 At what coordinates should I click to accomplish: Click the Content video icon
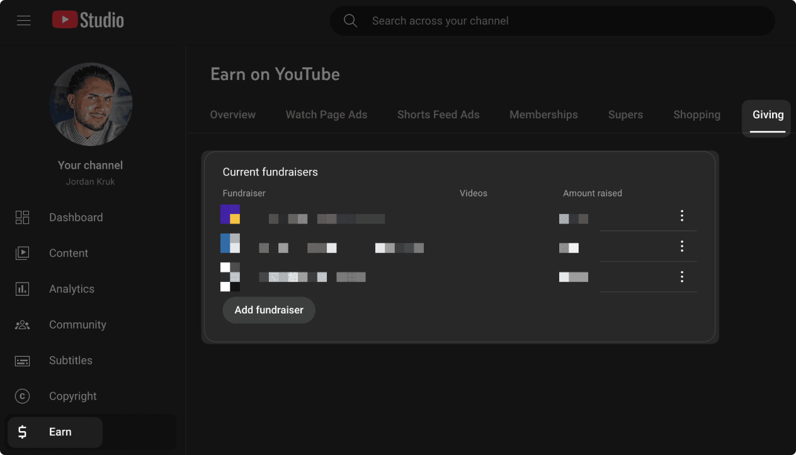coord(22,253)
